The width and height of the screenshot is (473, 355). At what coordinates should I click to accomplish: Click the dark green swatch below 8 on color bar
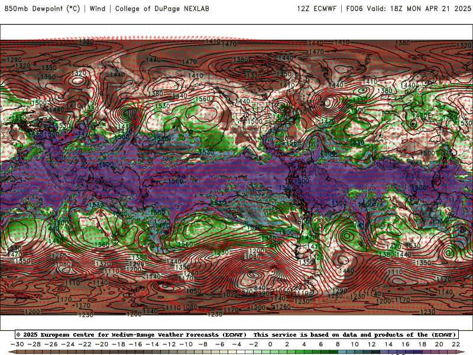pyautogui.click(x=333, y=353)
